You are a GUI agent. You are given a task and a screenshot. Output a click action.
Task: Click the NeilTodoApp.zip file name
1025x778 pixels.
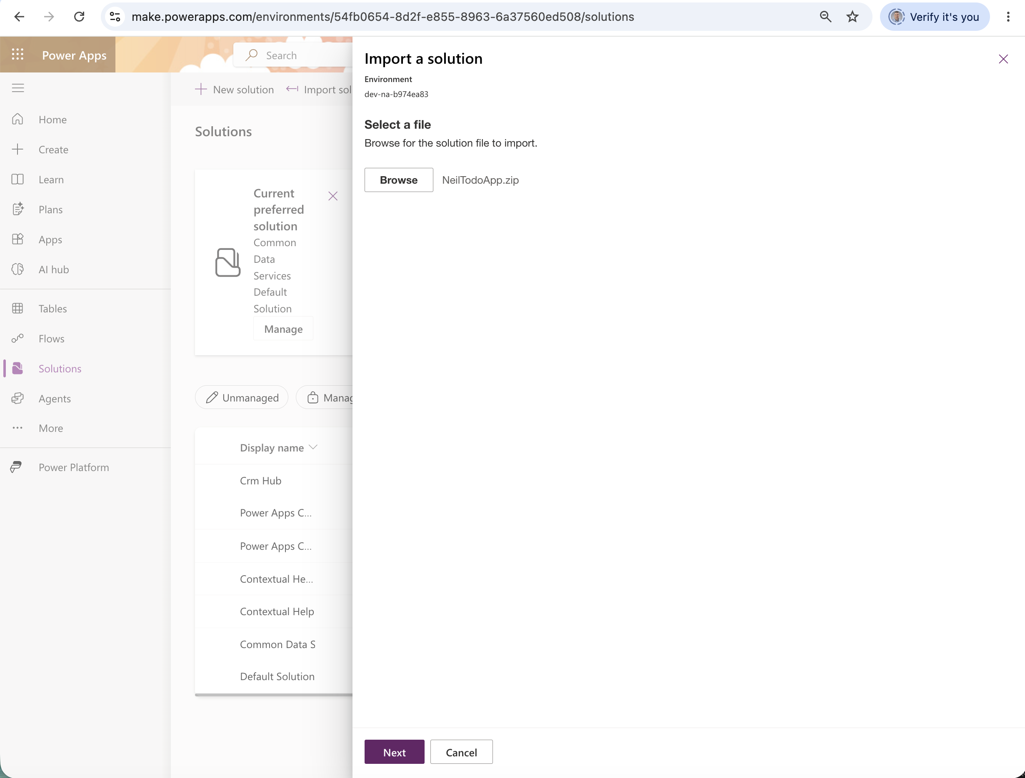[x=480, y=180]
